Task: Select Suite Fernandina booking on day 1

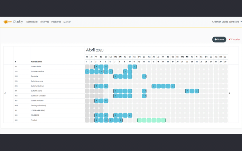Action: tap(87, 71)
